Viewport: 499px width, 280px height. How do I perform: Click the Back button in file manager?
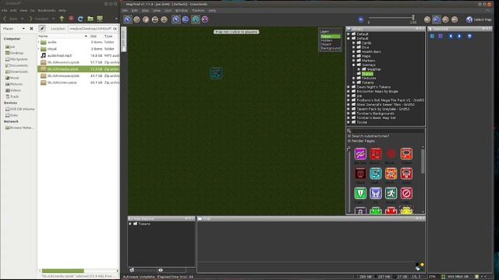[10, 19]
